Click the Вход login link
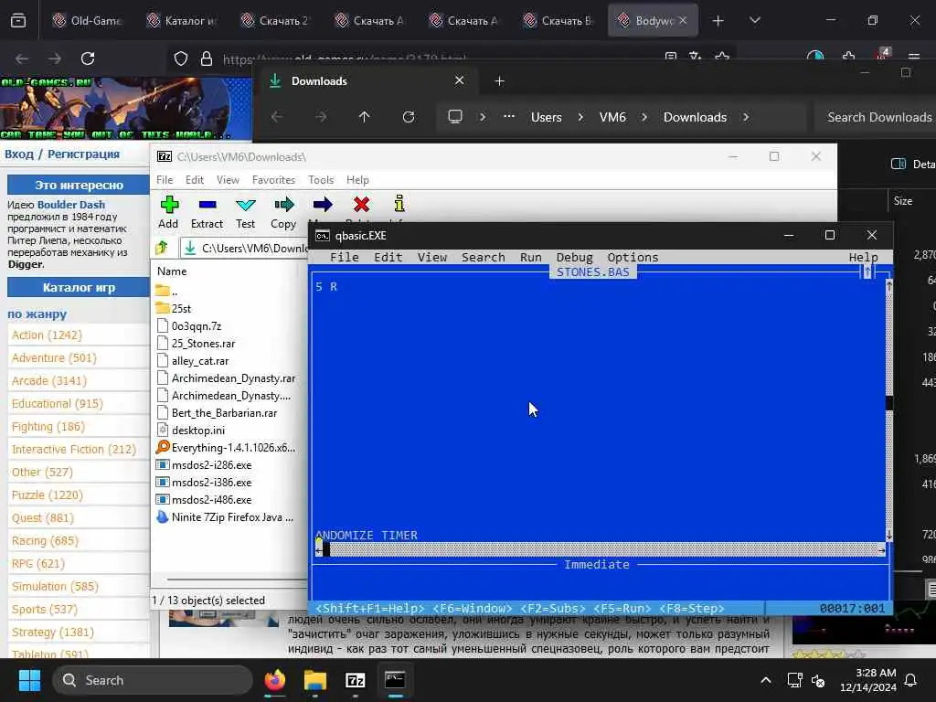Image resolution: width=936 pixels, height=702 pixels. click(x=19, y=154)
